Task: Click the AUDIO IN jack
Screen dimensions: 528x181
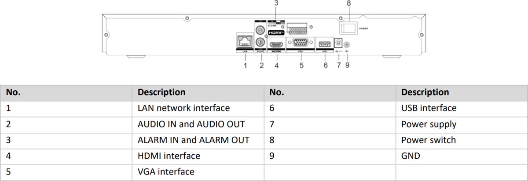Action: 260,30
